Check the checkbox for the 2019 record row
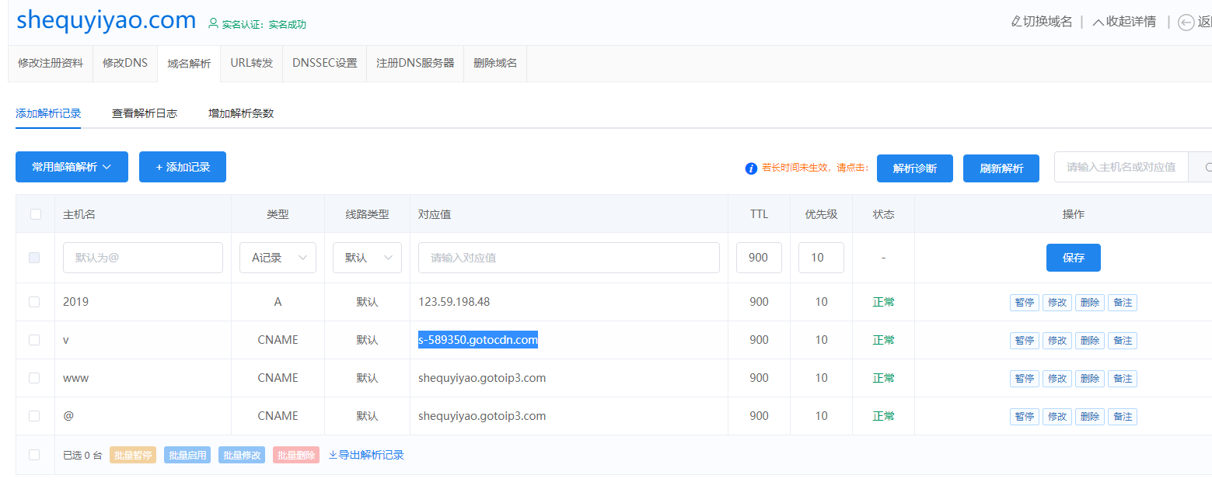This screenshot has width=1212, height=482. tap(35, 302)
